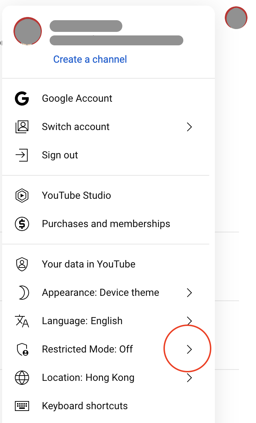Open Restricted Mode settings chevron
The image size is (256, 423).
pos(189,349)
